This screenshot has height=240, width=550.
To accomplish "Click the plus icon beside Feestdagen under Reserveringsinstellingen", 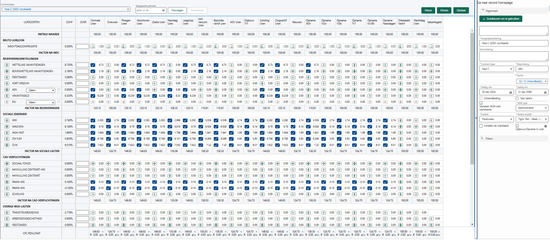I will pyautogui.click(x=7, y=77).
